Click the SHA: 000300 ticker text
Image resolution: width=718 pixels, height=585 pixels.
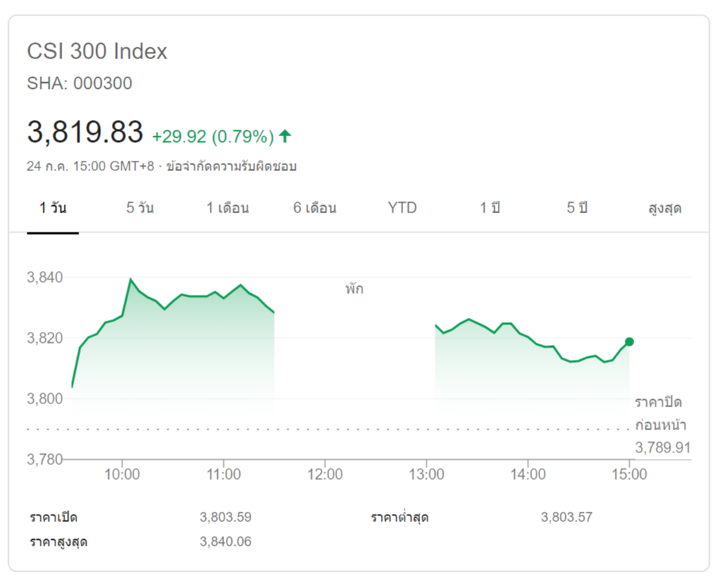tap(79, 84)
